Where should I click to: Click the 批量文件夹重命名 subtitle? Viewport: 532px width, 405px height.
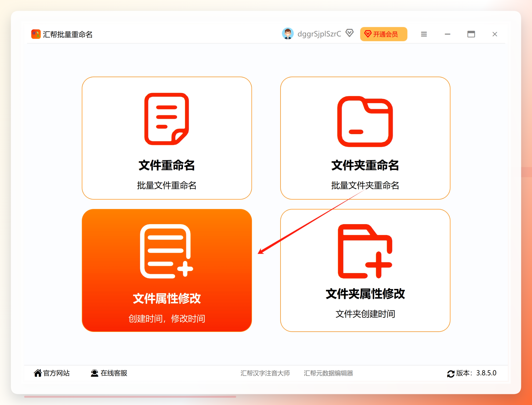(x=365, y=185)
